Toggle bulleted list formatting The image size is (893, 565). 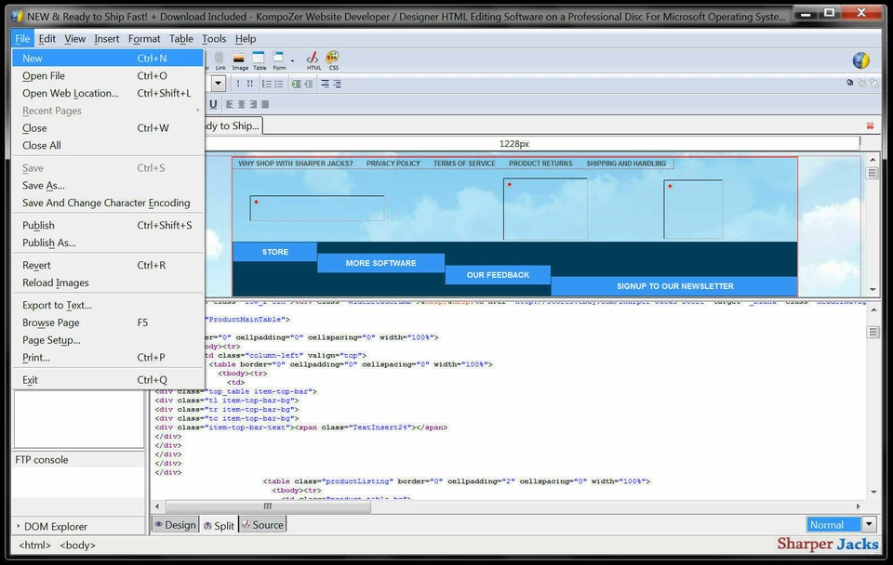pyautogui.click(x=278, y=84)
